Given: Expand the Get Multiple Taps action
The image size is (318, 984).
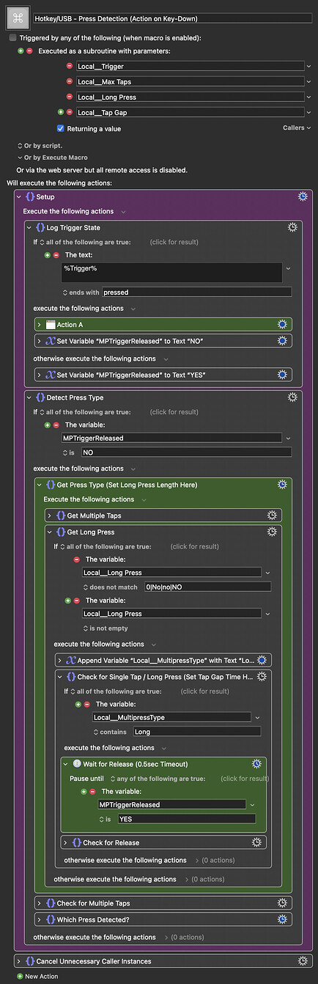Looking at the screenshot, I should tap(50, 515).
